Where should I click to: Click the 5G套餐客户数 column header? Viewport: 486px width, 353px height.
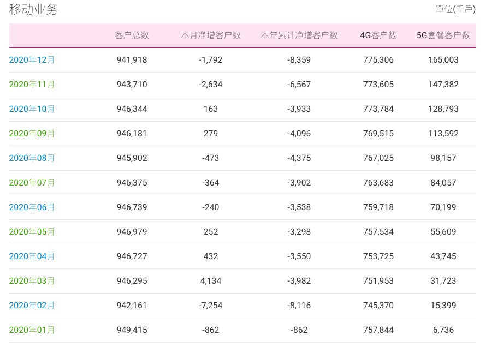pos(443,35)
